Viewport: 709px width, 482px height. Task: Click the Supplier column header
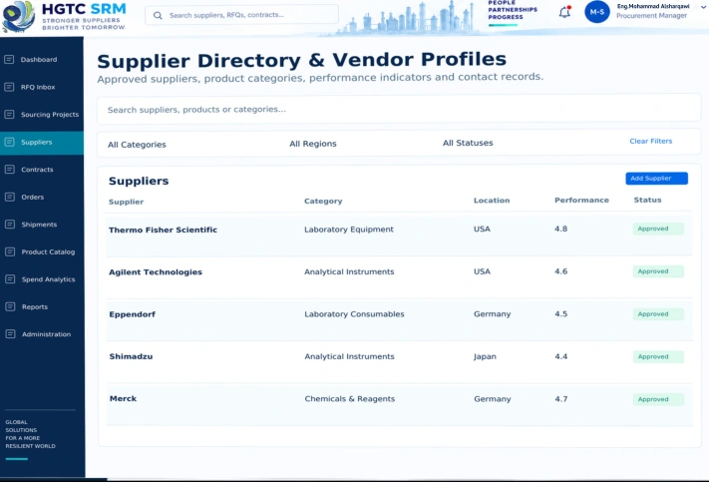127,202
